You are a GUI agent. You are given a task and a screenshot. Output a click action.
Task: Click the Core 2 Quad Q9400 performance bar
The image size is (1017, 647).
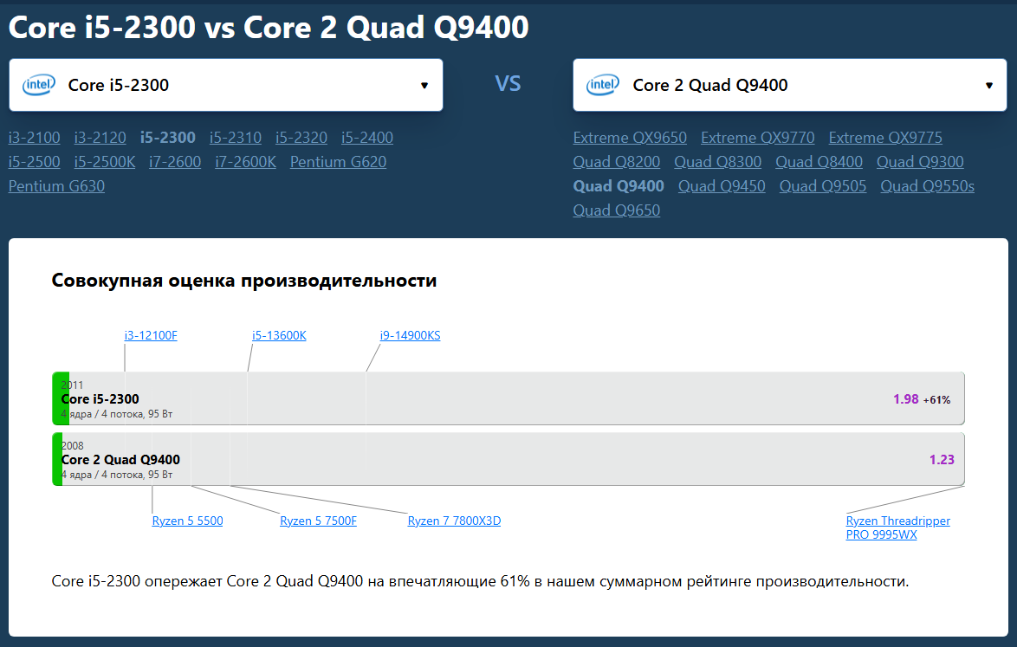(508, 459)
